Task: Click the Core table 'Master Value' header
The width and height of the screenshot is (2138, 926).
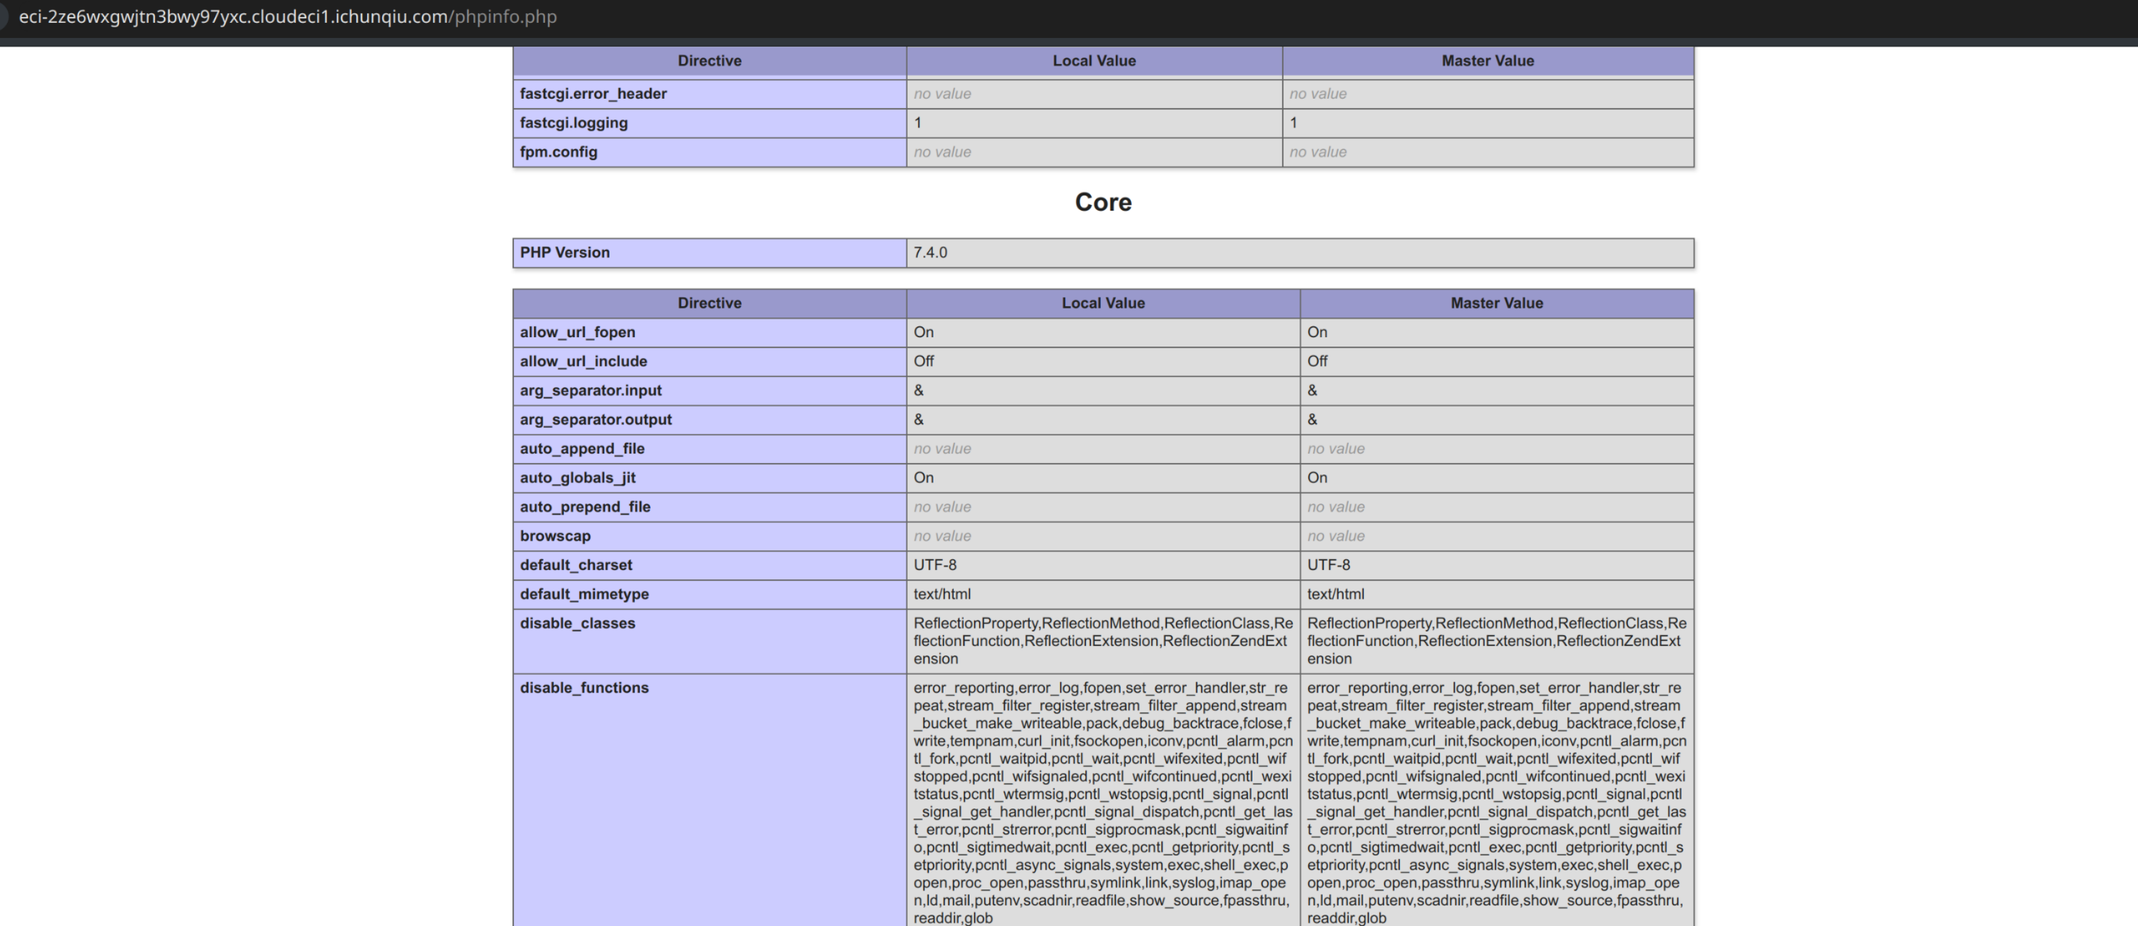Action: [x=1496, y=304]
